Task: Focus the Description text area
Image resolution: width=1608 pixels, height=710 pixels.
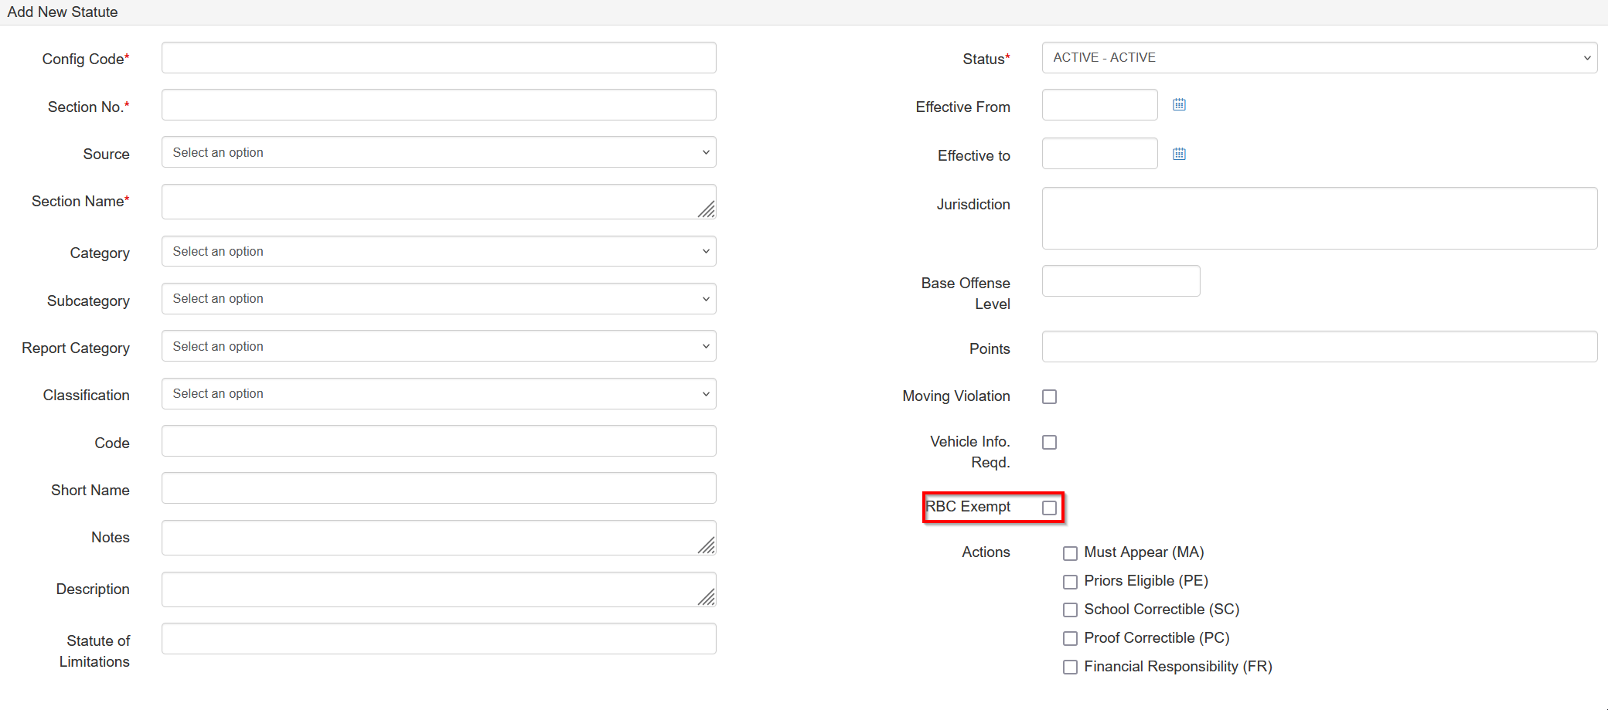Action: pyautogui.click(x=438, y=589)
